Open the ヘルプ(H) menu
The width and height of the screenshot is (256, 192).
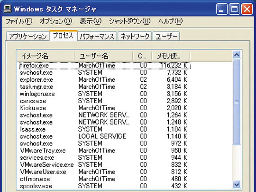click(170, 21)
